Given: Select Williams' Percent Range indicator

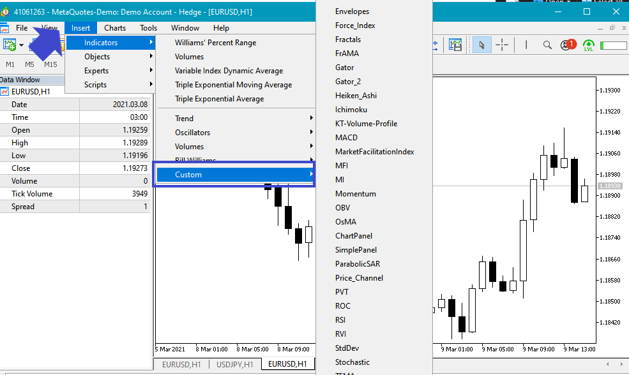Looking at the screenshot, I should (x=215, y=43).
